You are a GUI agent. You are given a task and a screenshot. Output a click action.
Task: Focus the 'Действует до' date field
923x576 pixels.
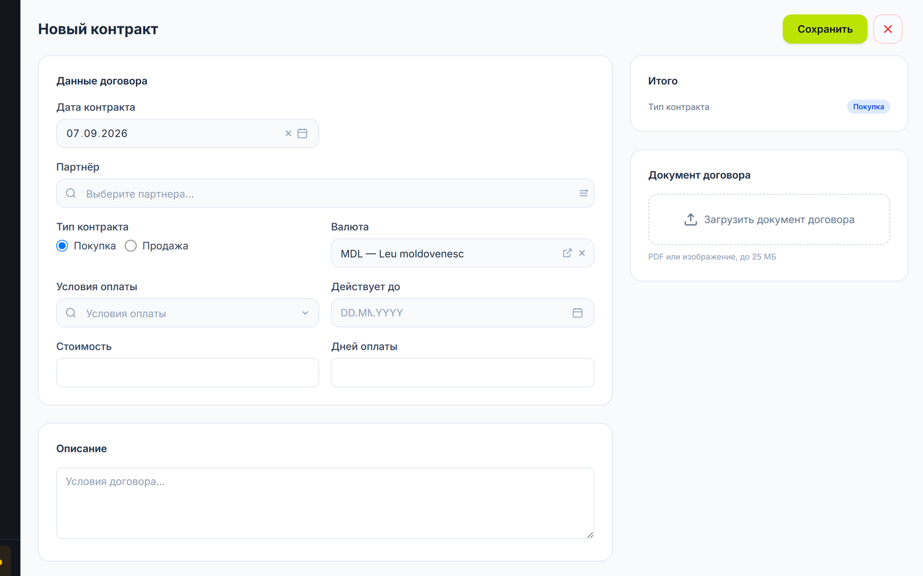click(462, 313)
